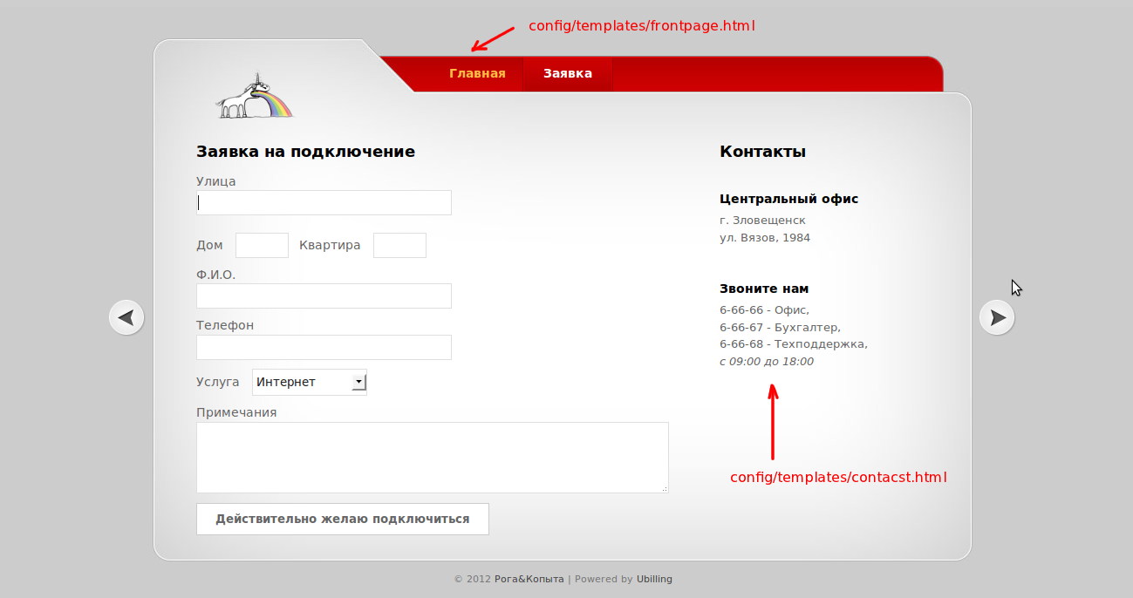Click the left arrow navigation button
This screenshot has width=1133, height=598.
click(x=126, y=317)
